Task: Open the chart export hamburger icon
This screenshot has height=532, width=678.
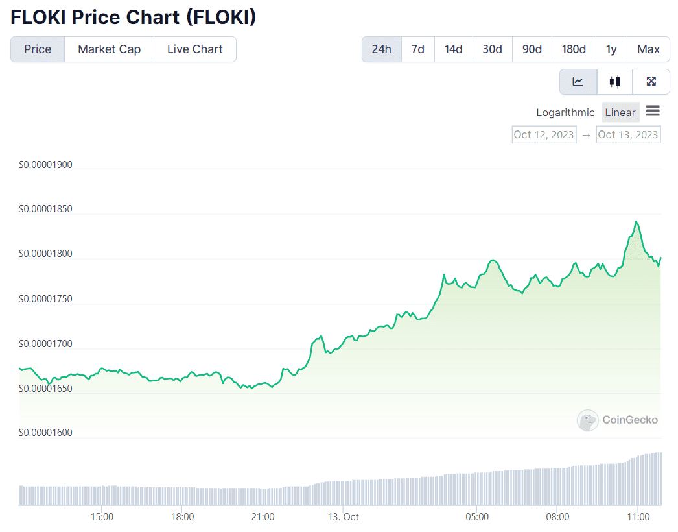Action: (x=653, y=112)
